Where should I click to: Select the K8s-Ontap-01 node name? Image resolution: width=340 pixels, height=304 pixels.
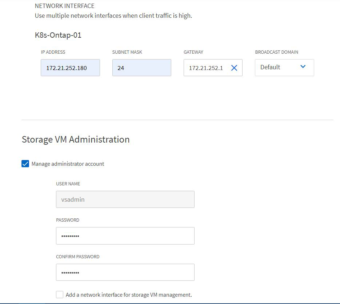click(x=58, y=35)
